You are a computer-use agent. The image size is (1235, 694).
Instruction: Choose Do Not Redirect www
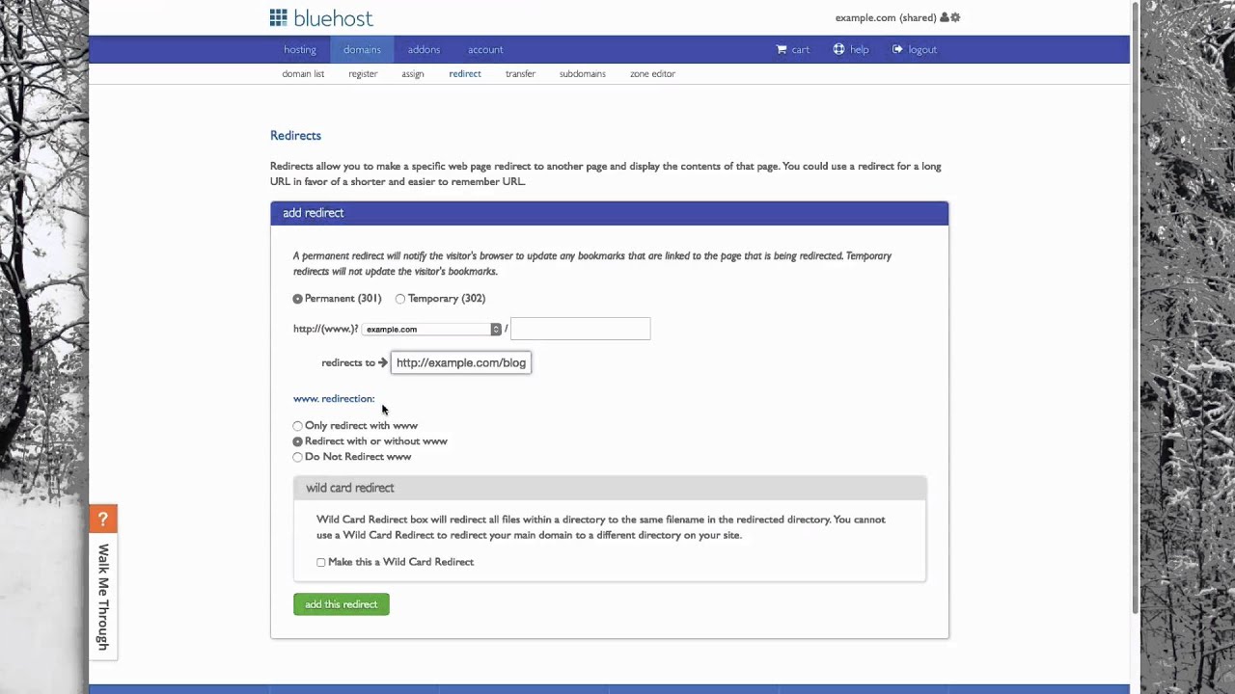click(298, 457)
